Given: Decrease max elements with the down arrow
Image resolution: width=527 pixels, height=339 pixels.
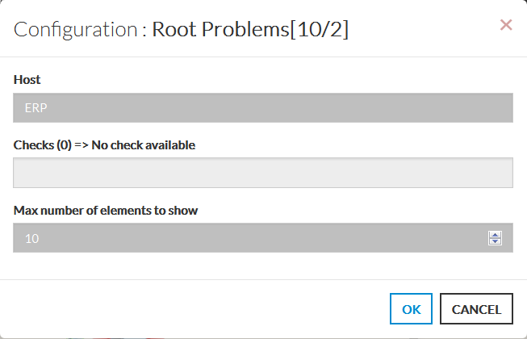Looking at the screenshot, I should click(496, 241).
